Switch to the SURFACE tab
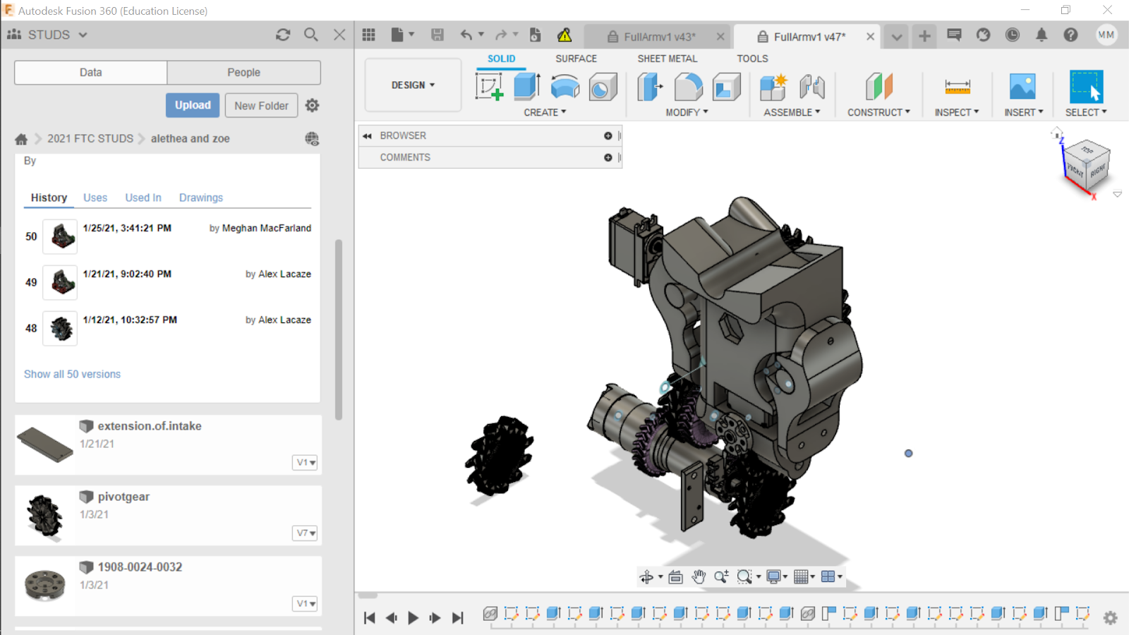Viewport: 1129px width, 635px height. tap(576, 59)
